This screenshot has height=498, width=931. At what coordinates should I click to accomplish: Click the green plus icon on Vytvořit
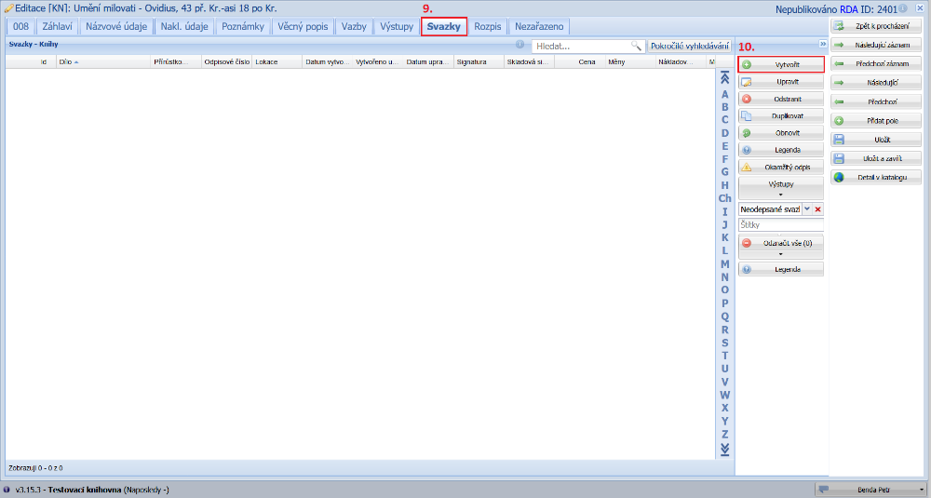pos(747,65)
